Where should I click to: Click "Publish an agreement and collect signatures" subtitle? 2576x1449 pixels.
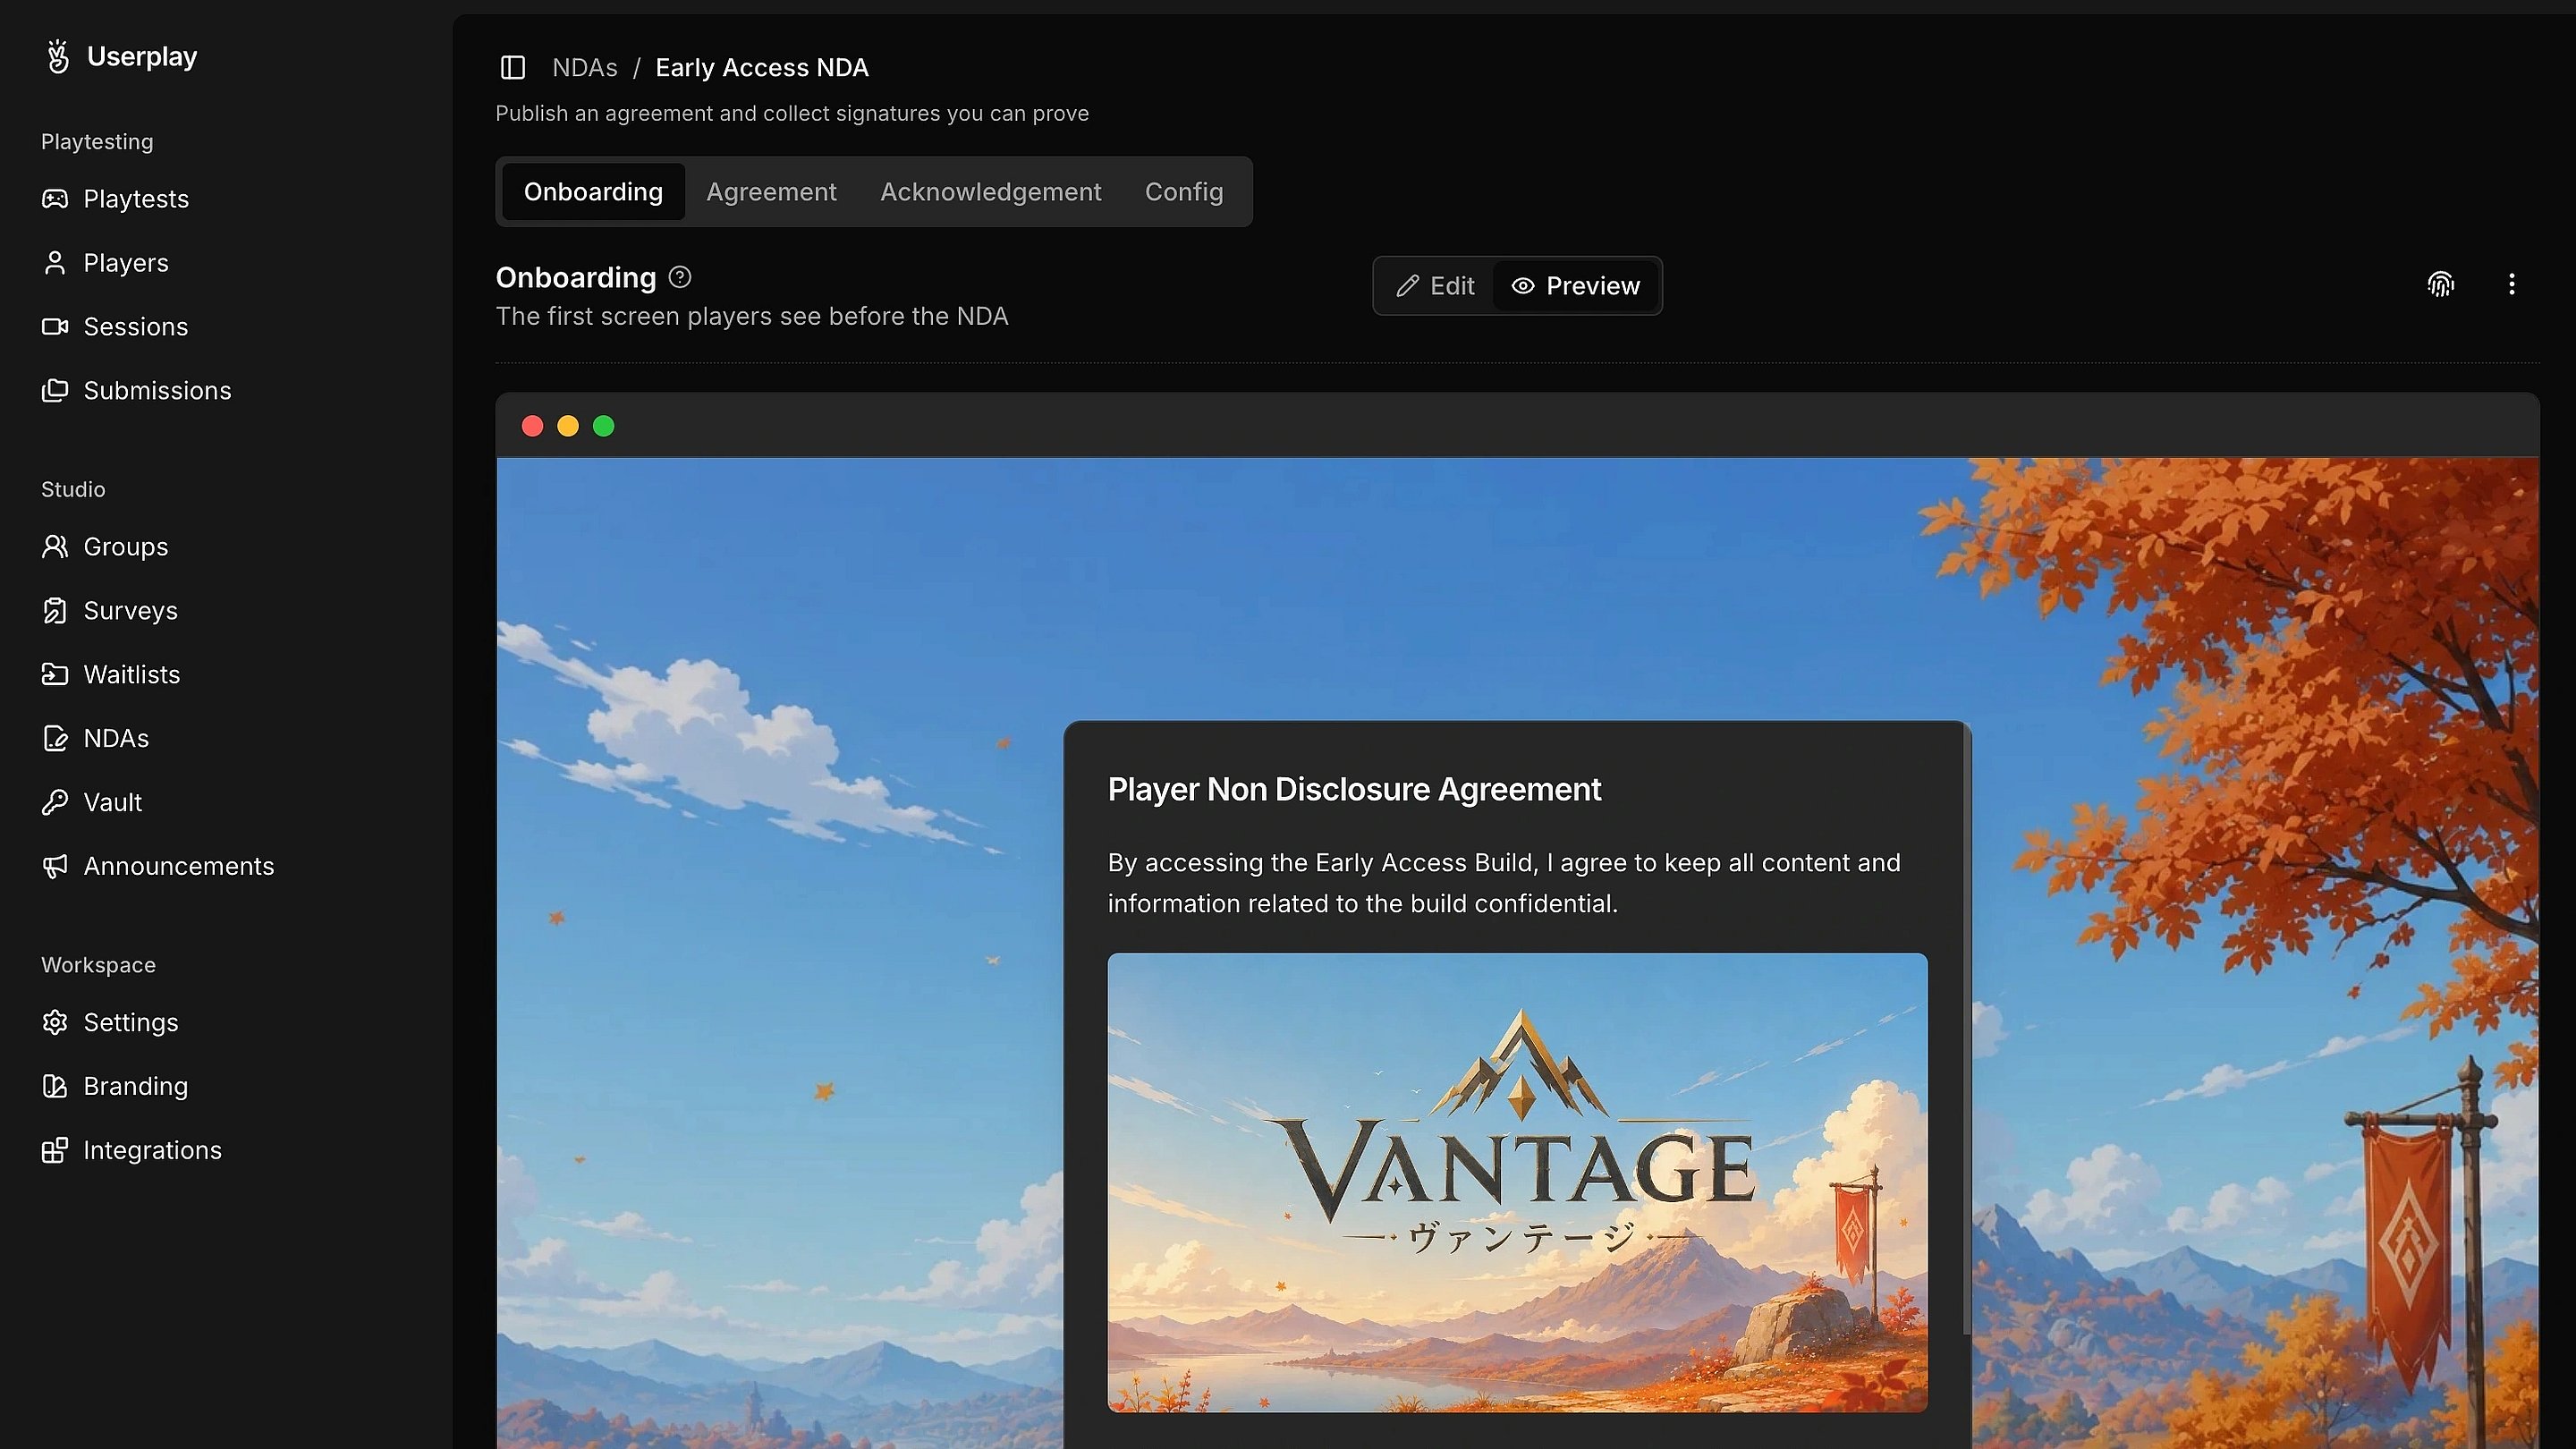[792, 113]
